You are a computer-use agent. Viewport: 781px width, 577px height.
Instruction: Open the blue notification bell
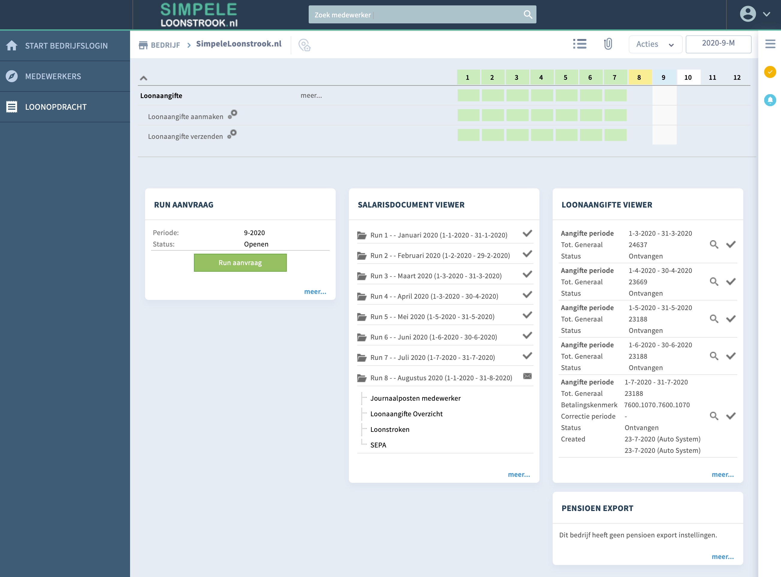770,100
